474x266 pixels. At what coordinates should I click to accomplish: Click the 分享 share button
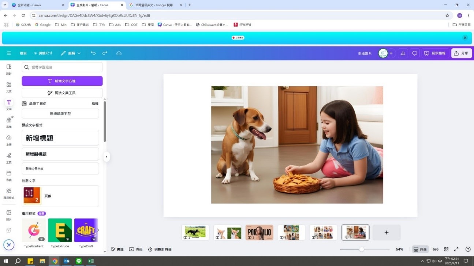461,53
